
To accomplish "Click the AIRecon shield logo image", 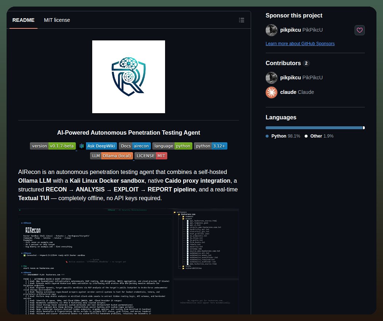I will click(x=129, y=76).
